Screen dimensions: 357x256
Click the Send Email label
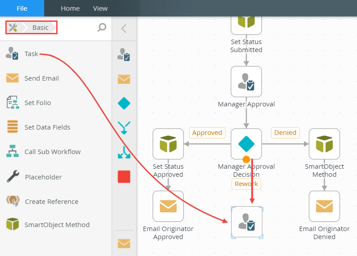click(x=42, y=78)
